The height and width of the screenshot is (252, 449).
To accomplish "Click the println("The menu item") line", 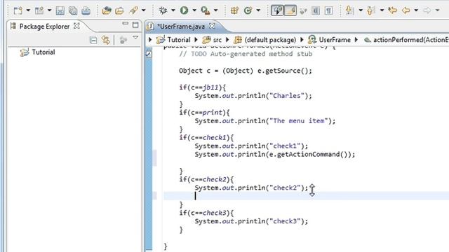I will pos(265,121).
